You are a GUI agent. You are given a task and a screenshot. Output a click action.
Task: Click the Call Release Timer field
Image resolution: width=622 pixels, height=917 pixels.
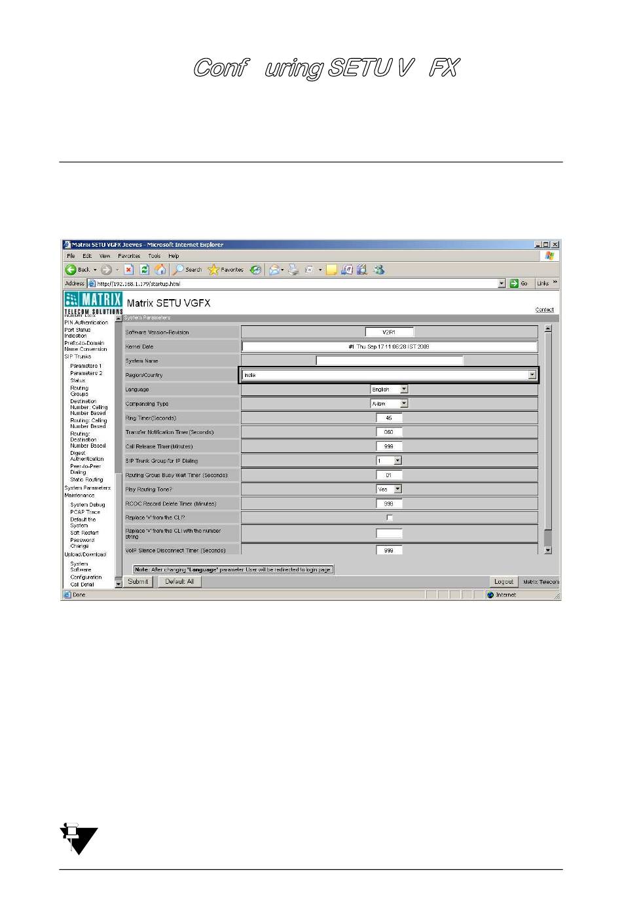pyautogui.click(x=389, y=446)
